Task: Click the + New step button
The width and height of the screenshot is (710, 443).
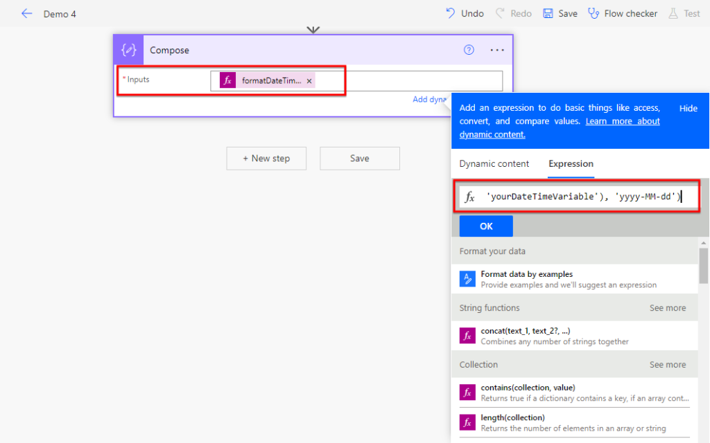Action: tap(266, 159)
